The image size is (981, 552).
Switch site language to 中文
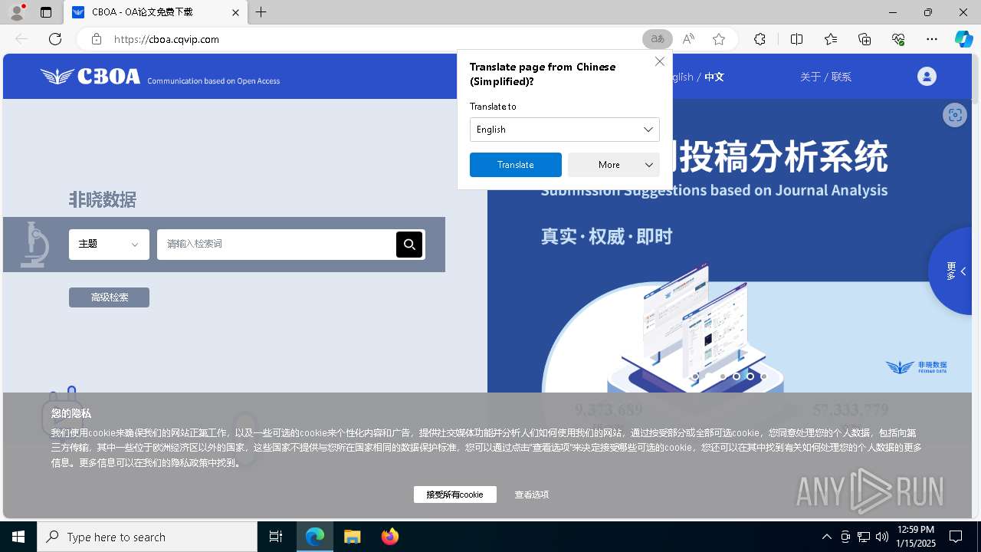(714, 77)
